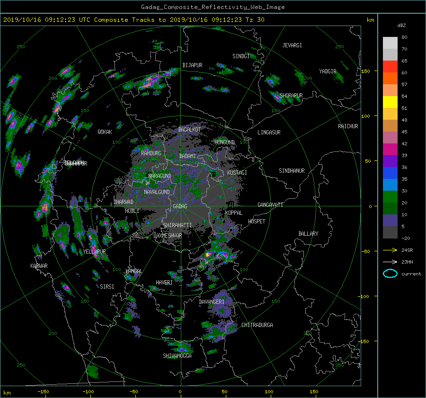
Task: Click the BAGALKOT city label
Action: (189, 130)
